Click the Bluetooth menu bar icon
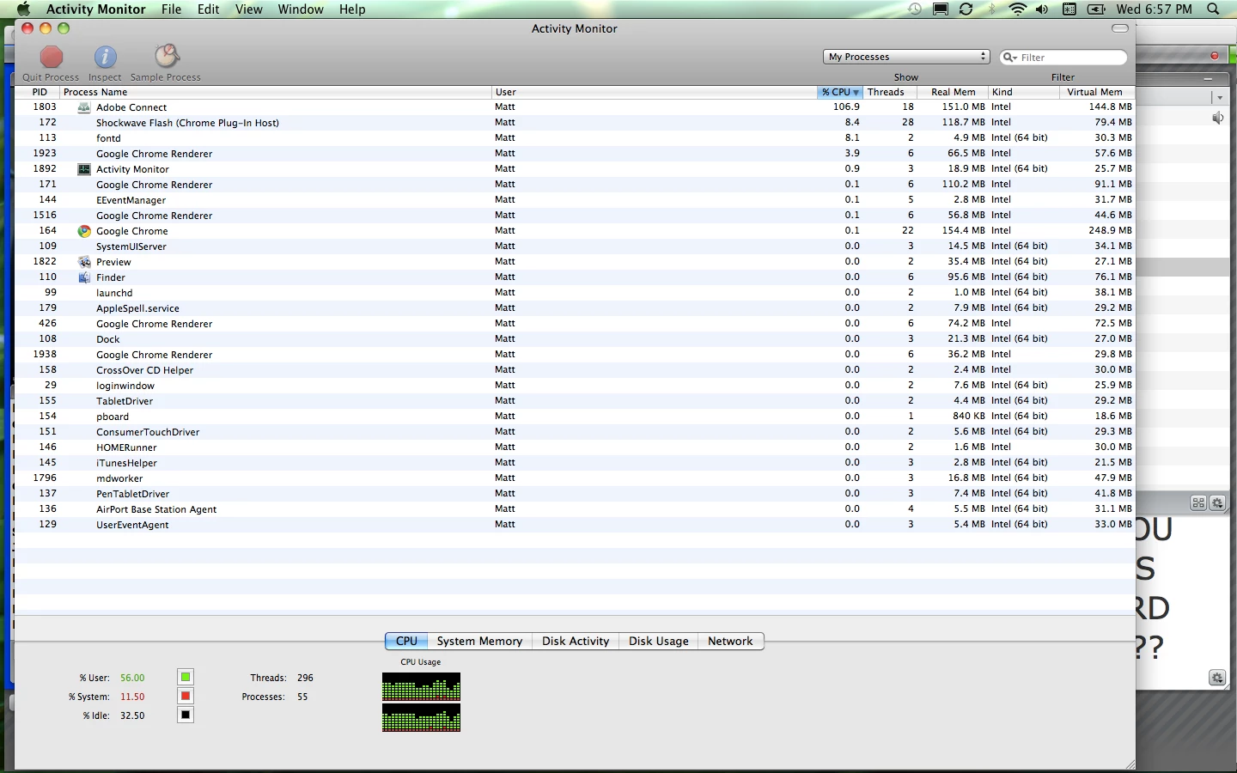This screenshot has width=1237, height=773. point(992,9)
